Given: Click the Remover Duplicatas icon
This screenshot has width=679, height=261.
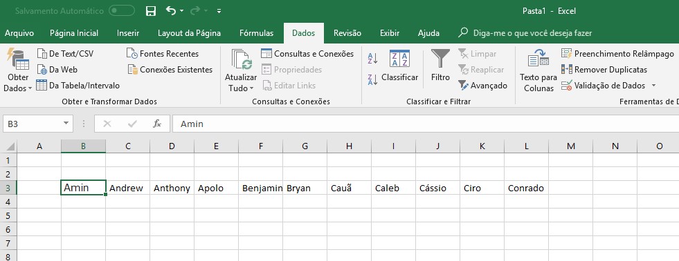Looking at the screenshot, I should pyautogui.click(x=567, y=69).
